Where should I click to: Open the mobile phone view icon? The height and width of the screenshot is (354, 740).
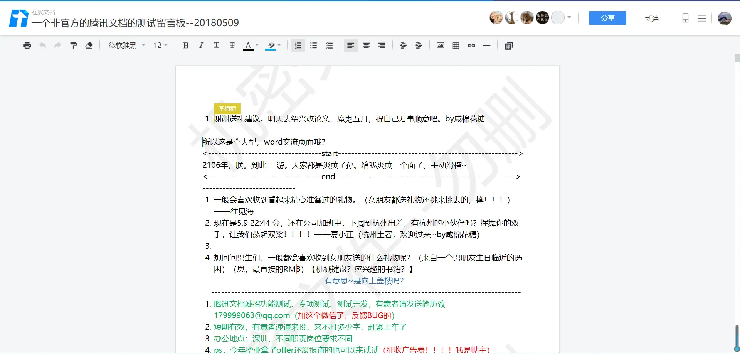[685, 18]
